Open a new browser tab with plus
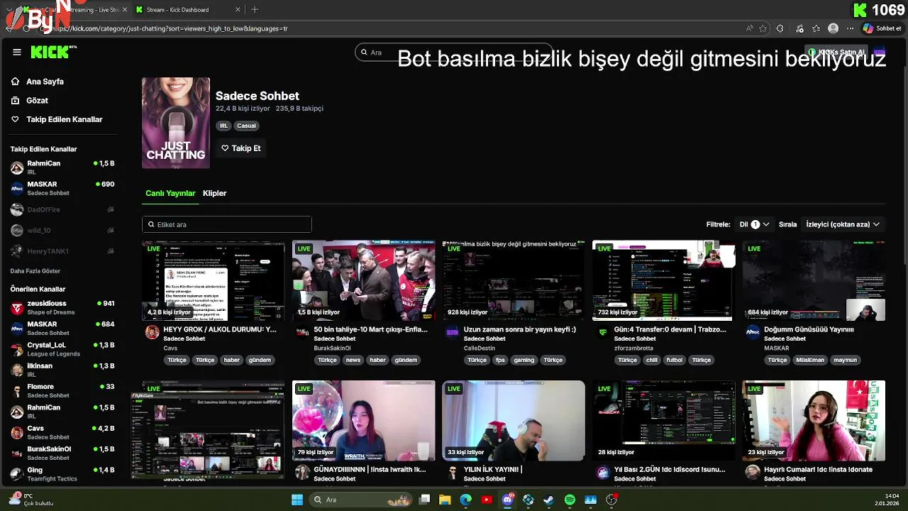Image resolution: width=908 pixels, height=511 pixels. 255,9
